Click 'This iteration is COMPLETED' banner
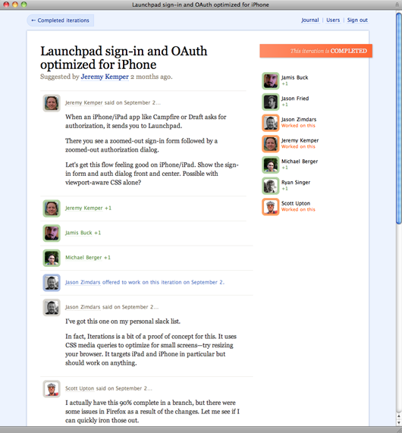The width and height of the screenshot is (402, 433). point(316,51)
